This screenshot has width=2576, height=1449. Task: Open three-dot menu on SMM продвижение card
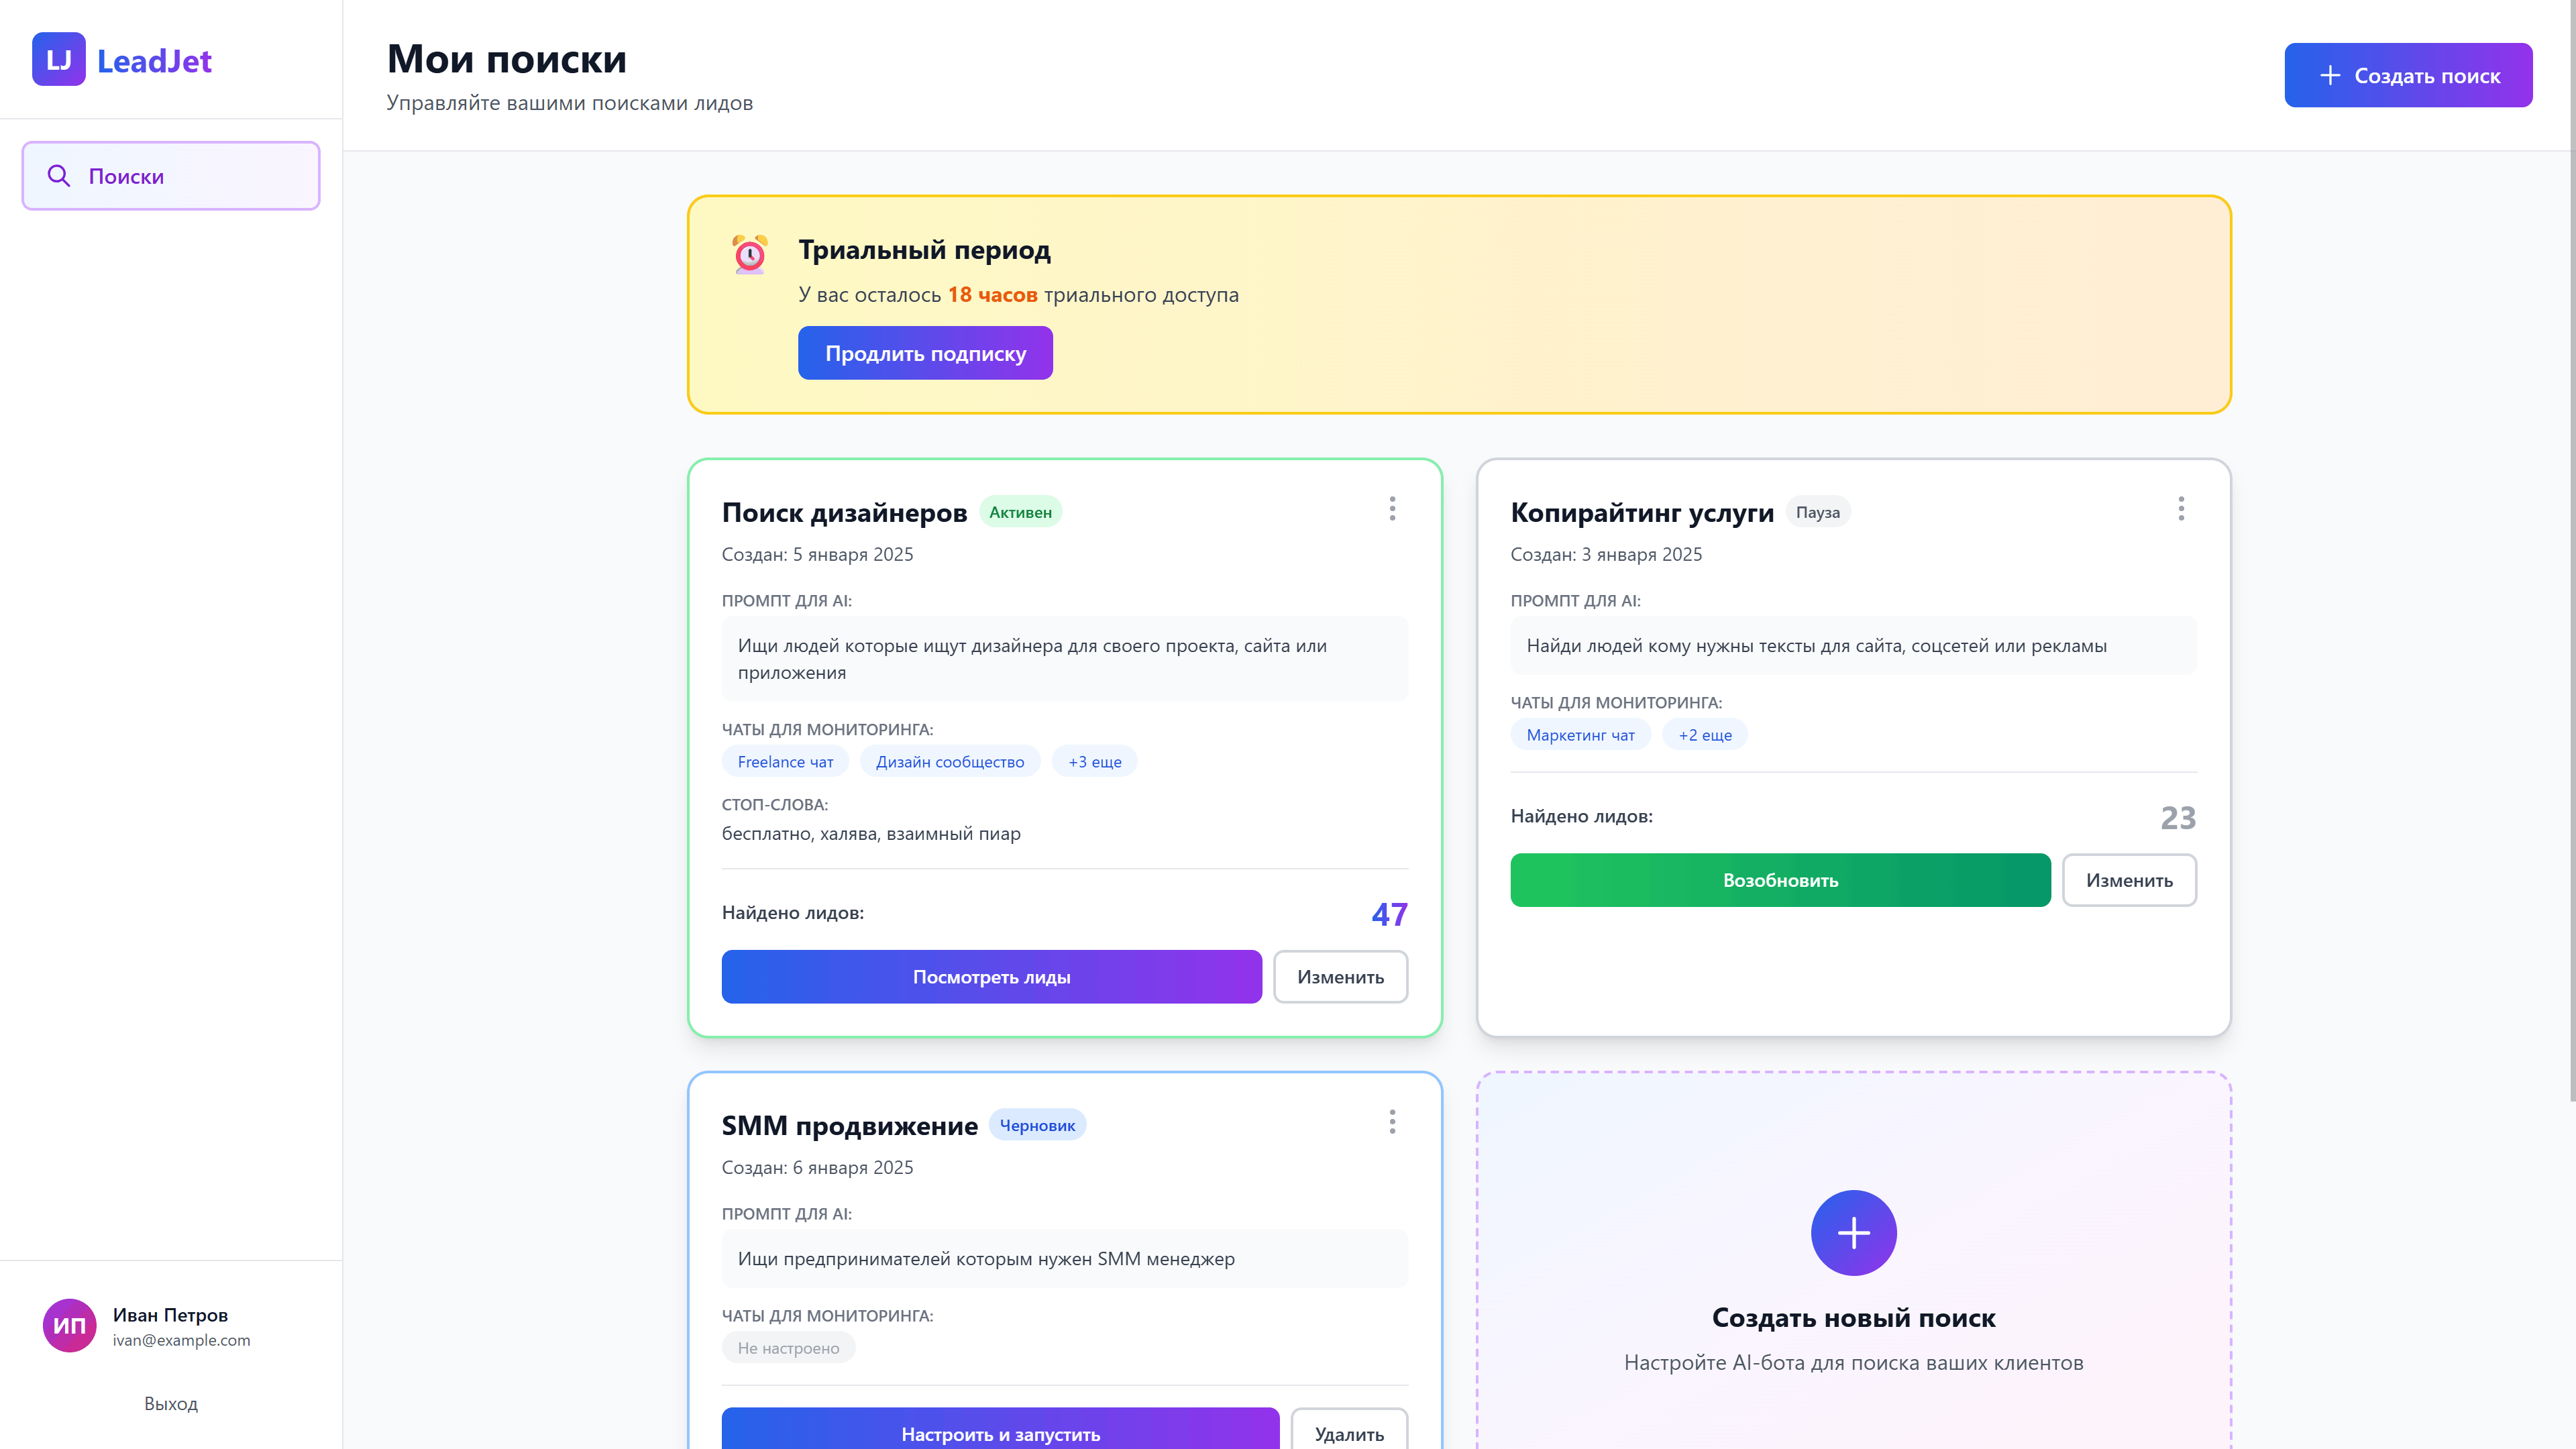(1392, 1122)
